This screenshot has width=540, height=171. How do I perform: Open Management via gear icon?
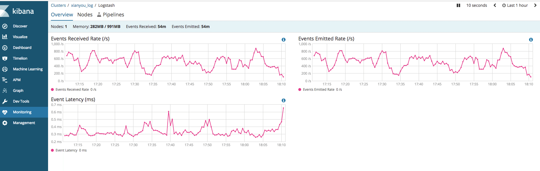(5, 123)
